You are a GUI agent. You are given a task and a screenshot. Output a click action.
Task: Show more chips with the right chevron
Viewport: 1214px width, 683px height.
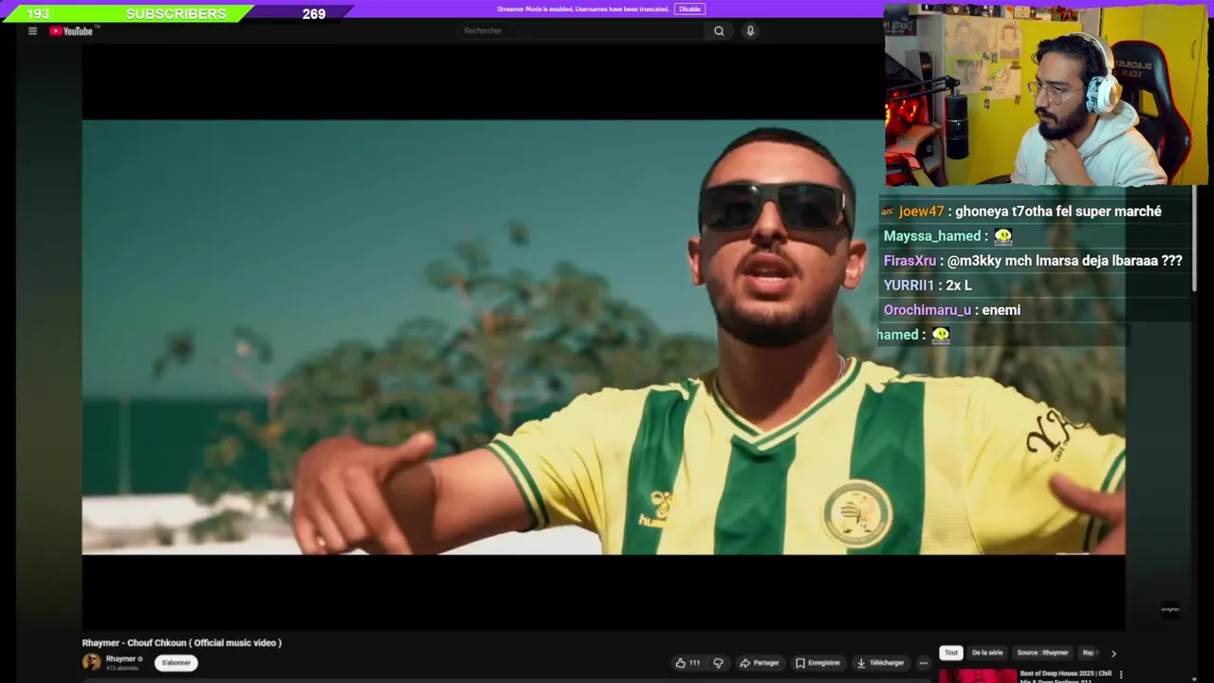click(x=1113, y=653)
